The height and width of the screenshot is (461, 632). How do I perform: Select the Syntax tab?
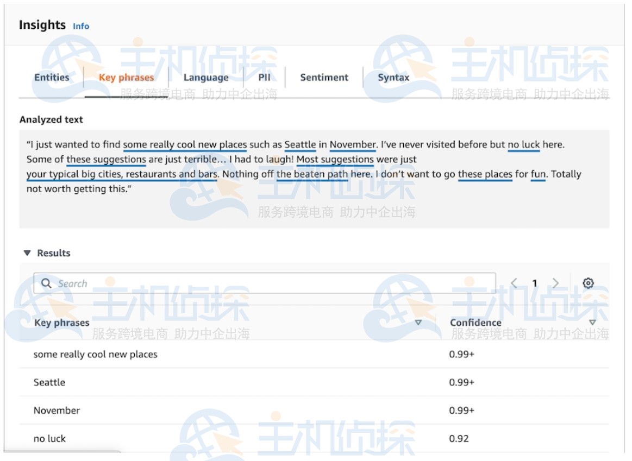[393, 77]
